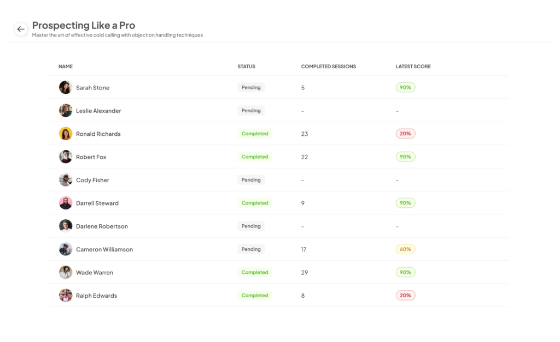Sort by the NAME column header

pos(66,66)
